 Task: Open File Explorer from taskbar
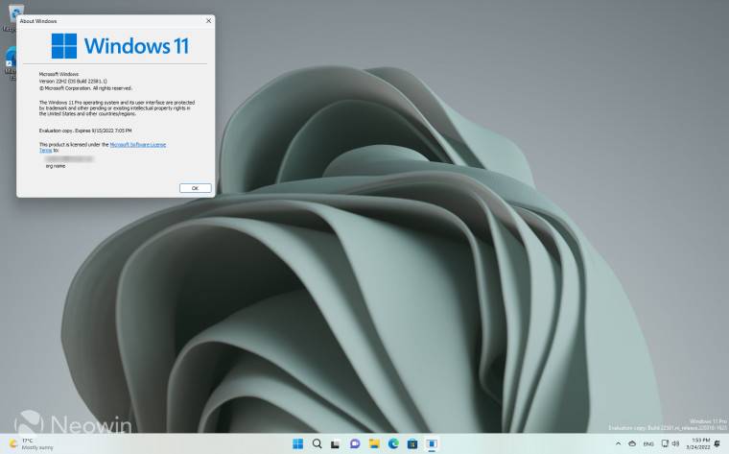(x=374, y=443)
